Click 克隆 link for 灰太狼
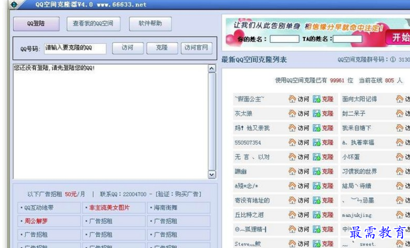 (328, 113)
